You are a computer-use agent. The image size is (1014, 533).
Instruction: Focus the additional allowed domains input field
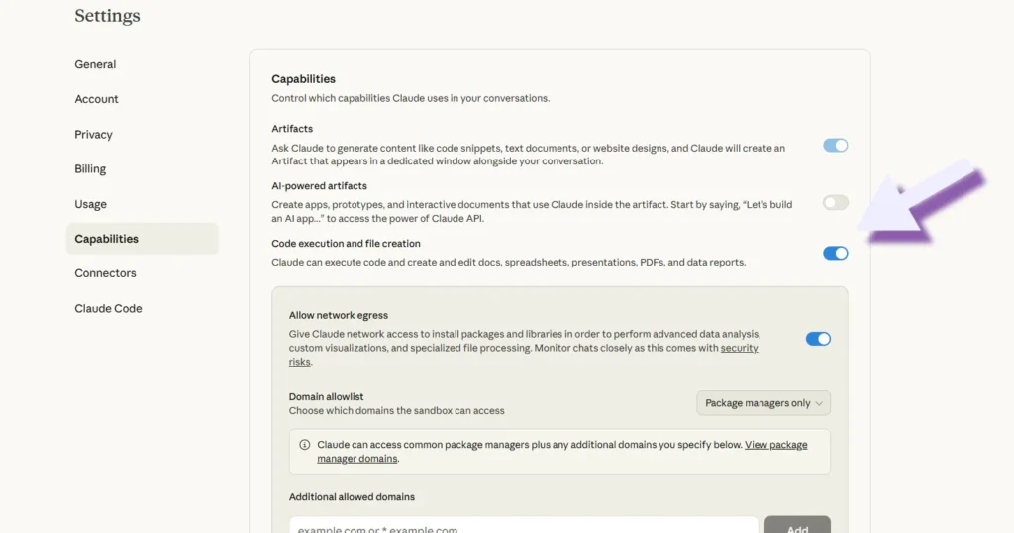pos(523,525)
